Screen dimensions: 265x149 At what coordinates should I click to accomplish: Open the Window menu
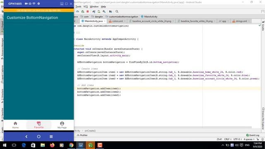pyautogui.click(x=94, y=7)
